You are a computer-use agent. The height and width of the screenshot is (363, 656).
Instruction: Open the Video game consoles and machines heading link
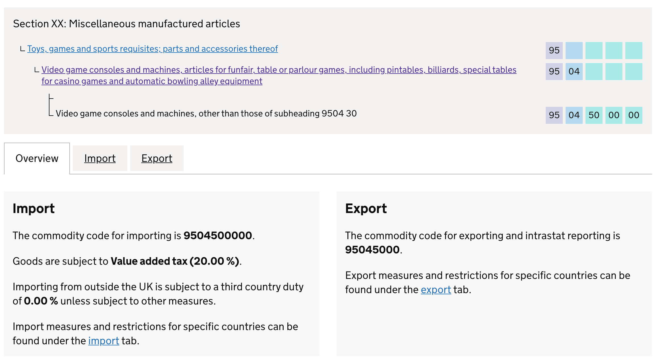279,70
